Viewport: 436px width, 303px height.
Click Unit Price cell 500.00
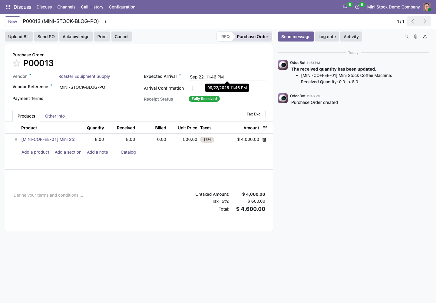pyautogui.click(x=190, y=139)
